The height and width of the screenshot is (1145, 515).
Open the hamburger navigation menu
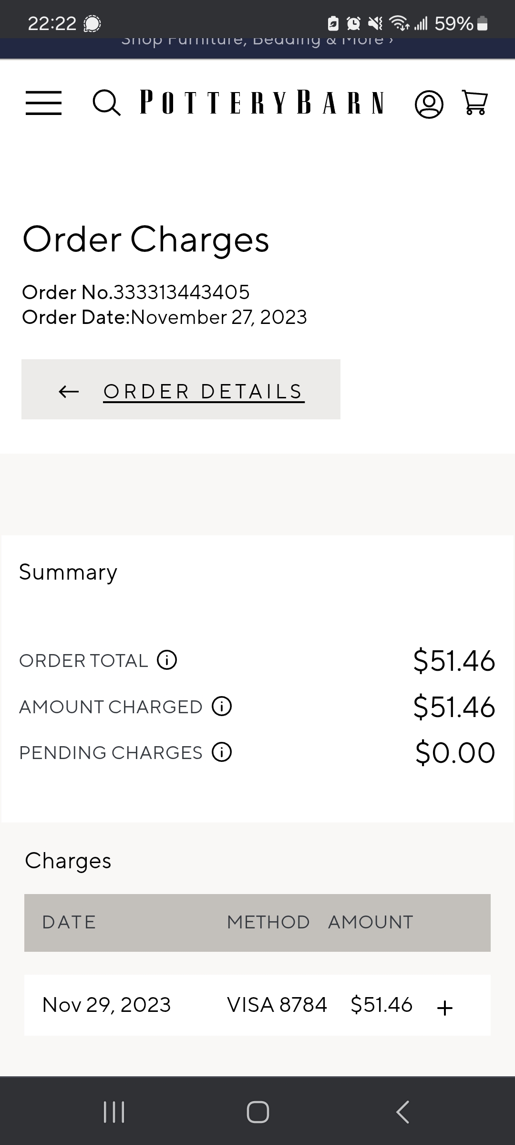tap(43, 103)
